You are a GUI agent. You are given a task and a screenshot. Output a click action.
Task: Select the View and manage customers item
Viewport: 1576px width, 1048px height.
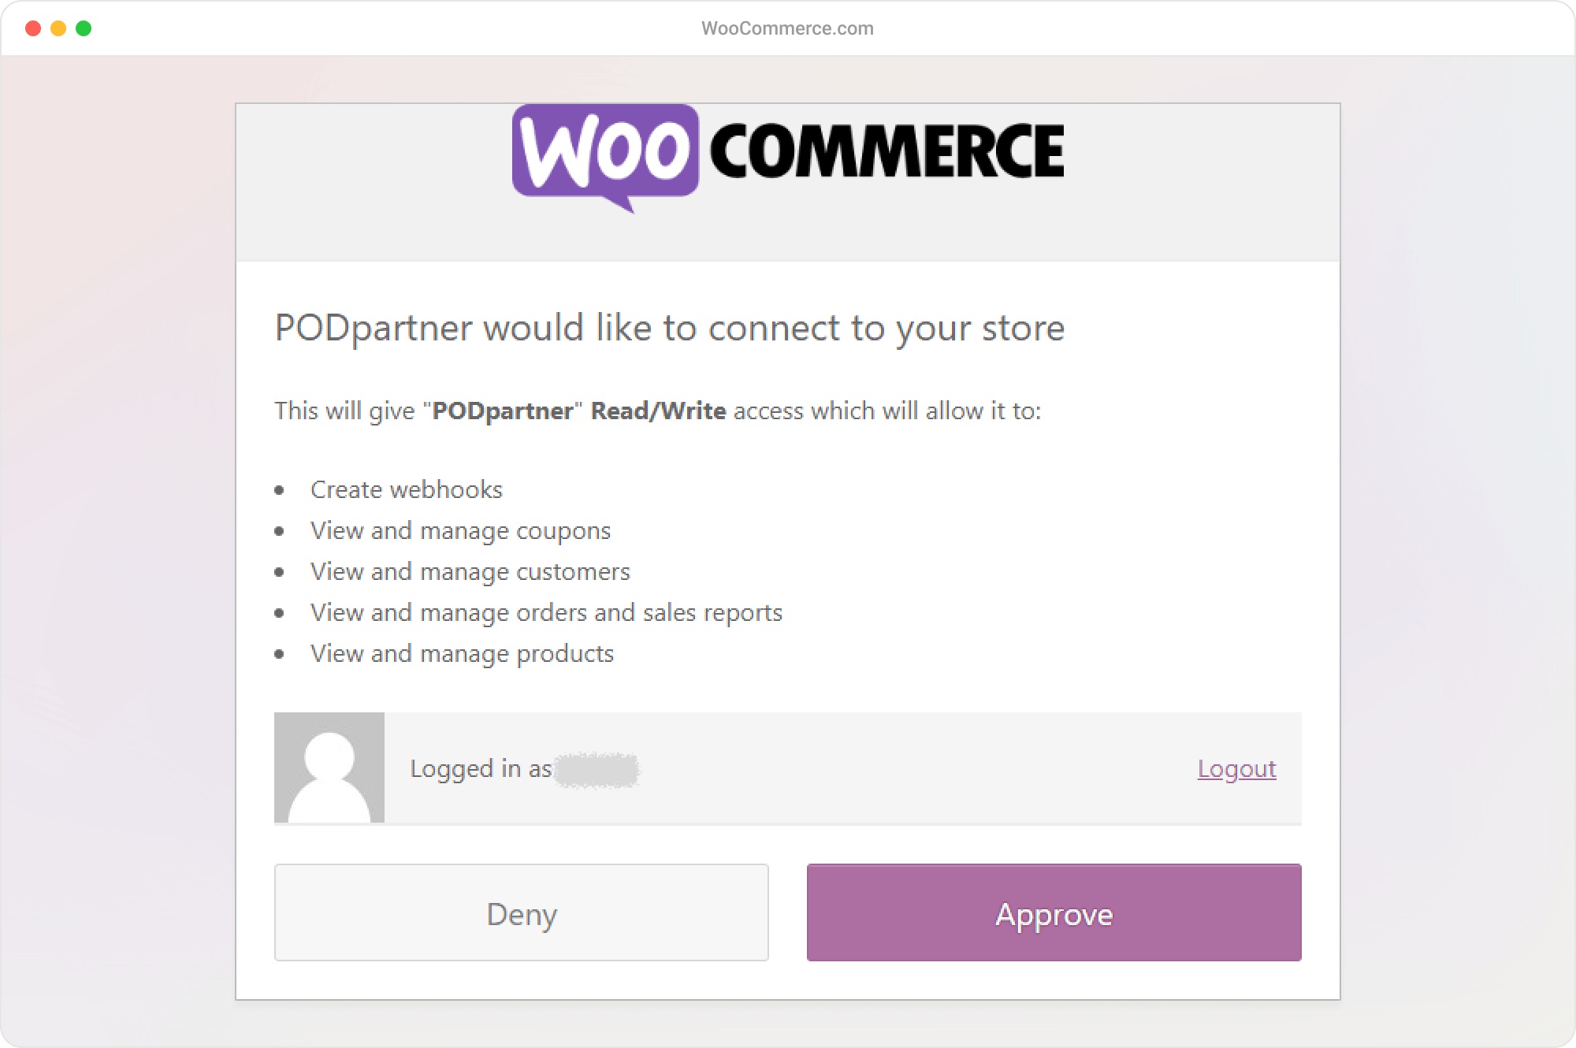(x=470, y=571)
